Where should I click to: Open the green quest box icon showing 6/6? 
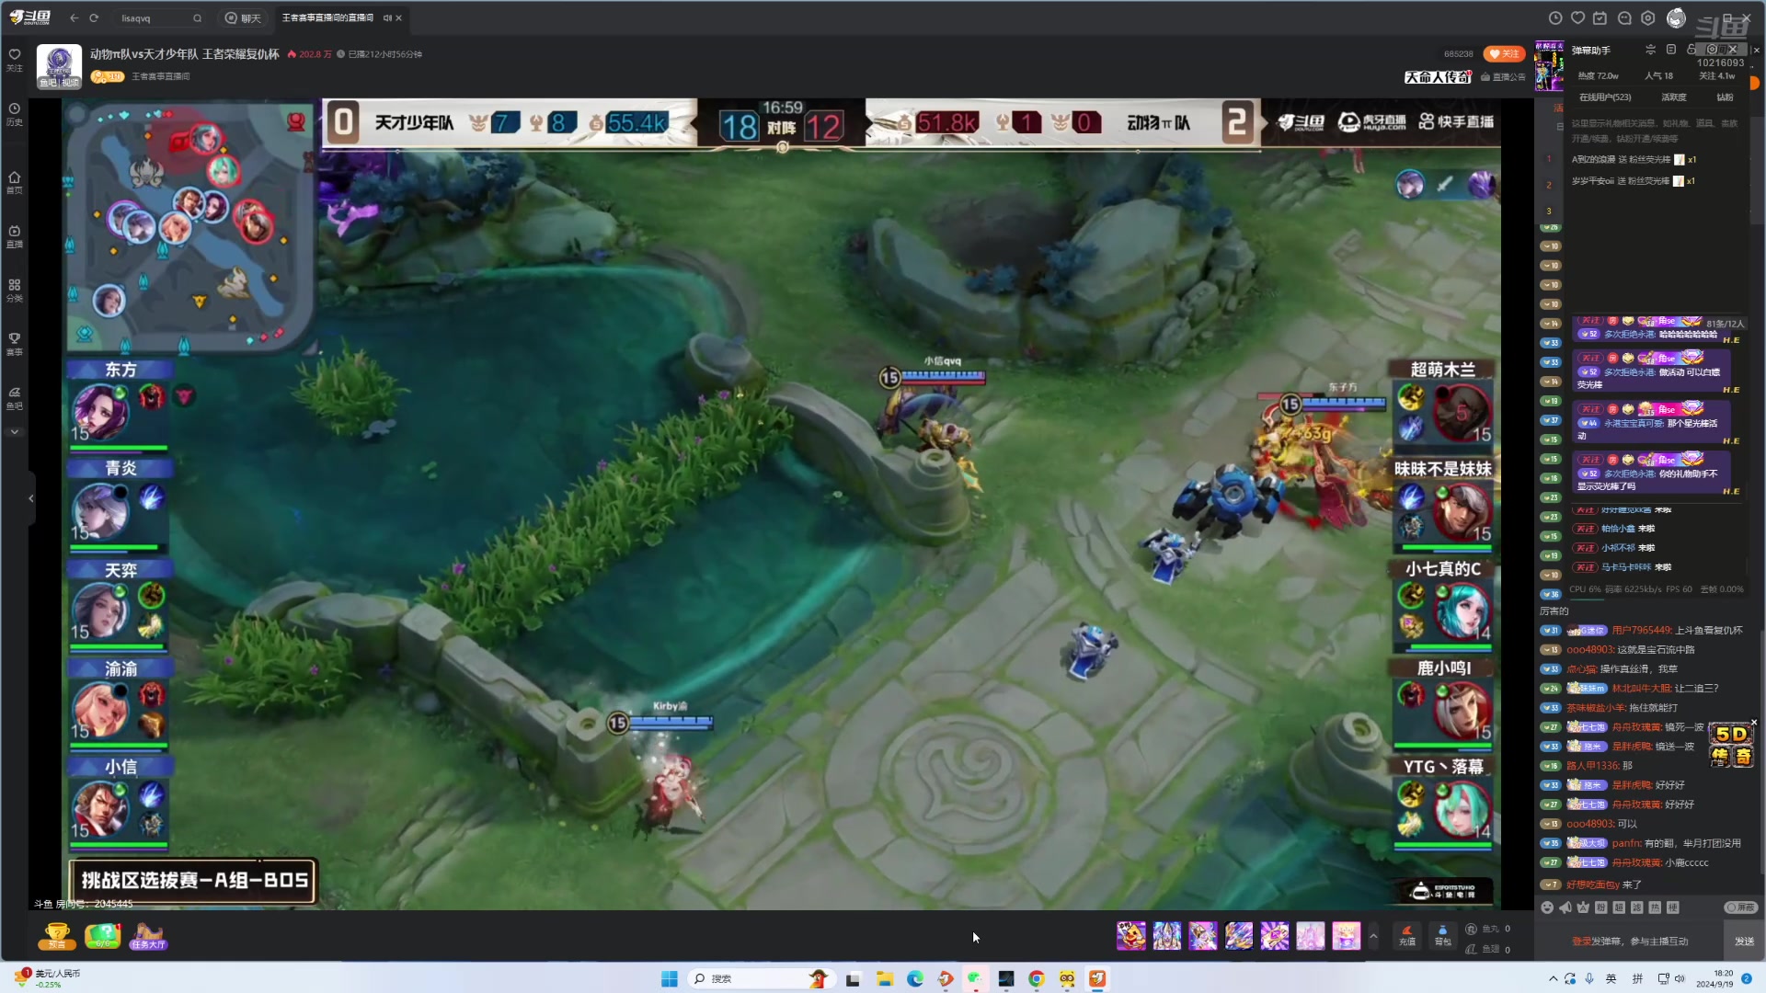click(102, 936)
